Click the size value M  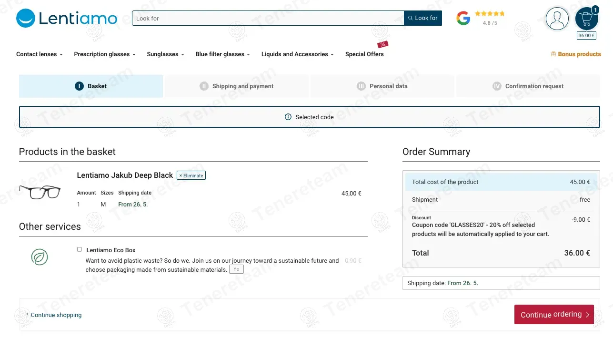103,205
